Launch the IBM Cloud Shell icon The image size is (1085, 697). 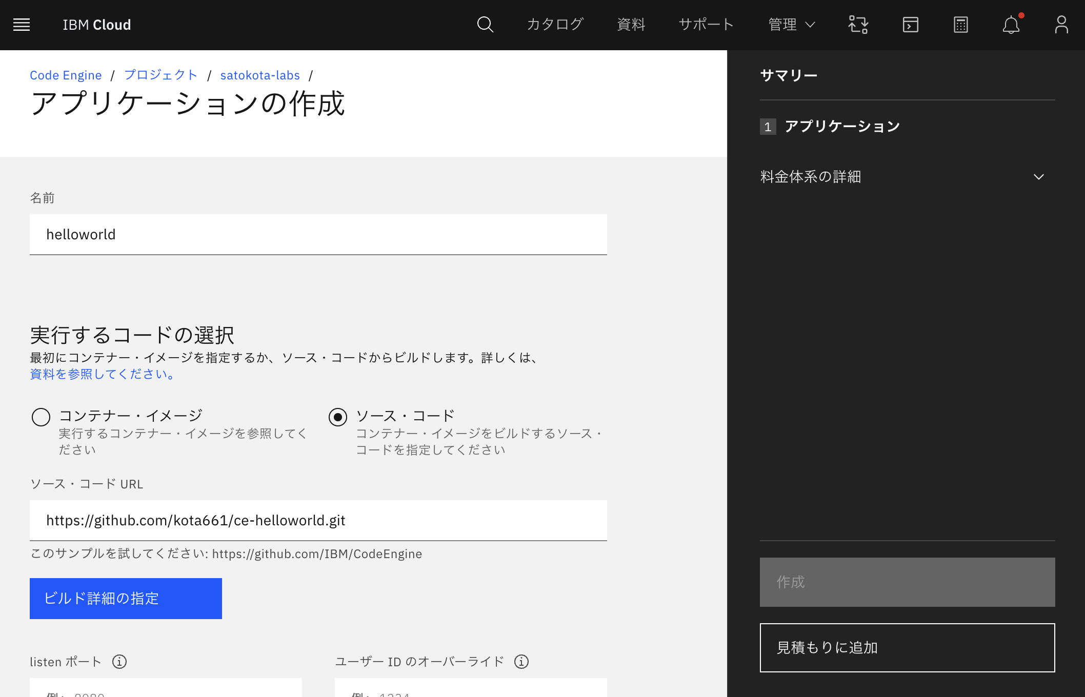pos(910,25)
